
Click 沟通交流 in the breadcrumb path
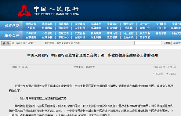click(68, 43)
